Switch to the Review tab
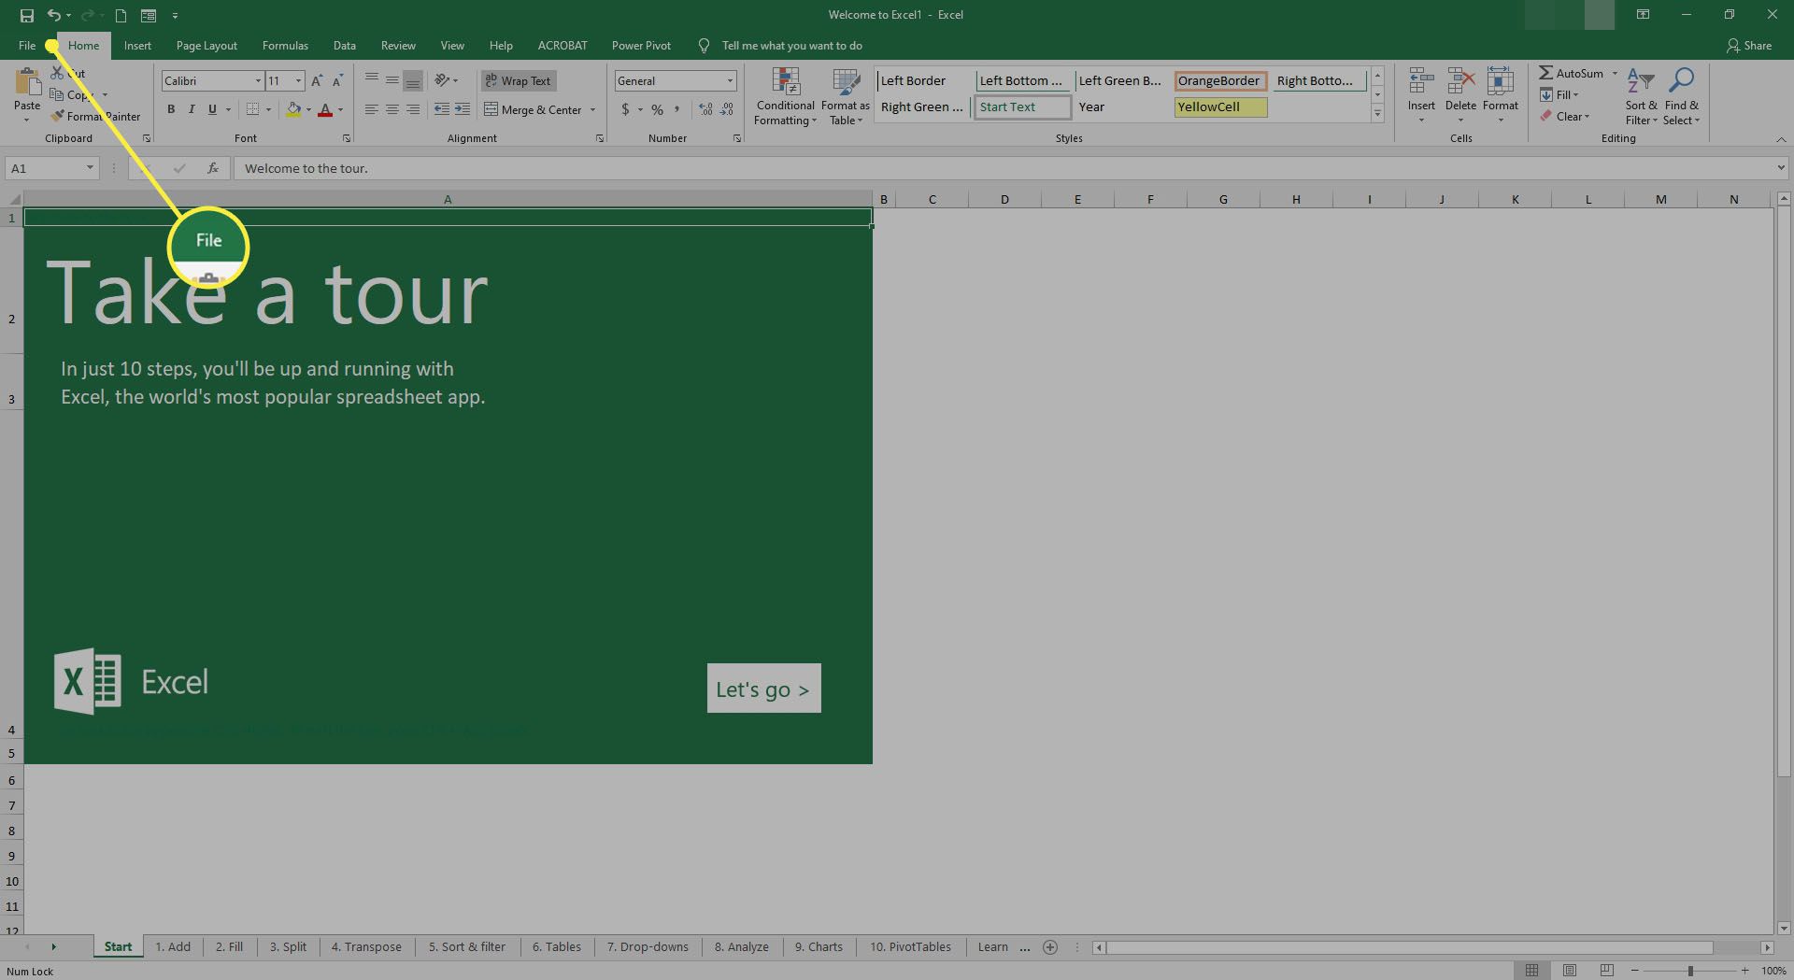Screen dimensions: 1794x980 coord(398,46)
